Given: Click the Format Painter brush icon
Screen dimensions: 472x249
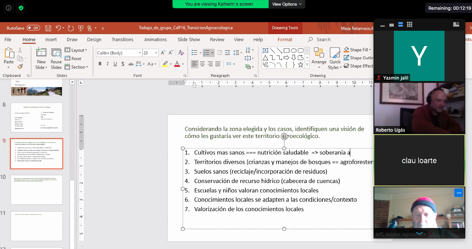Looking at the screenshot, I should click(20, 67).
